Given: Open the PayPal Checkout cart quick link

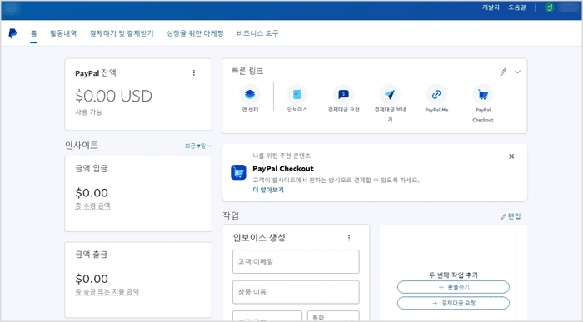Looking at the screenshot, I should click(483, 94).
